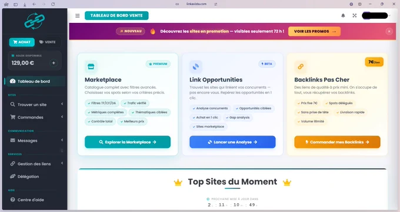Click the Gap analysis tag
The width and height of the screenshot is (400, 212).
coord(238,117)
